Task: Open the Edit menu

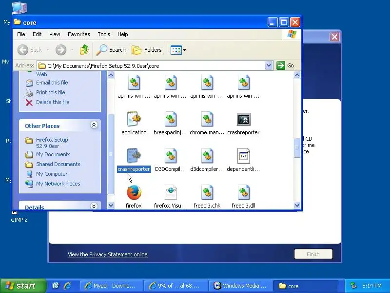Action: point(37,34)
